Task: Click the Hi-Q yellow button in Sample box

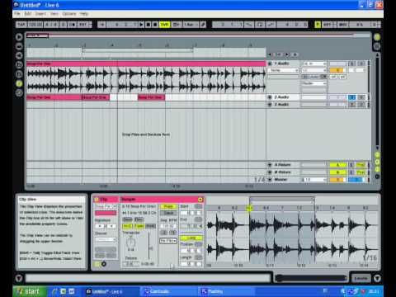Action: (x=127, y=226)
